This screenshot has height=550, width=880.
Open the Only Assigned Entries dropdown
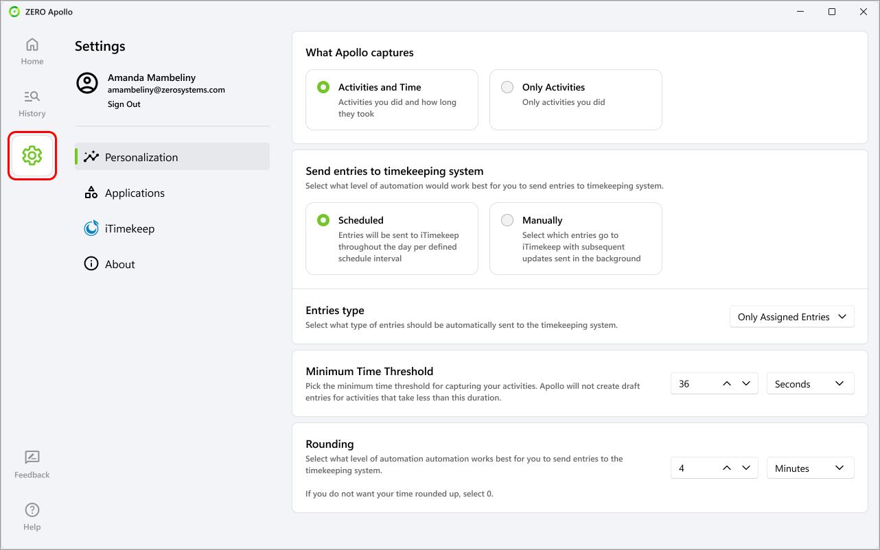pyautogui.click(x=791, y=316)
